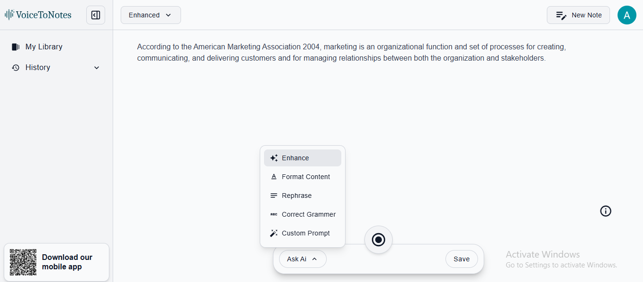
Task: Click the Enhance sparkle icon
Action: coord(274,158)
